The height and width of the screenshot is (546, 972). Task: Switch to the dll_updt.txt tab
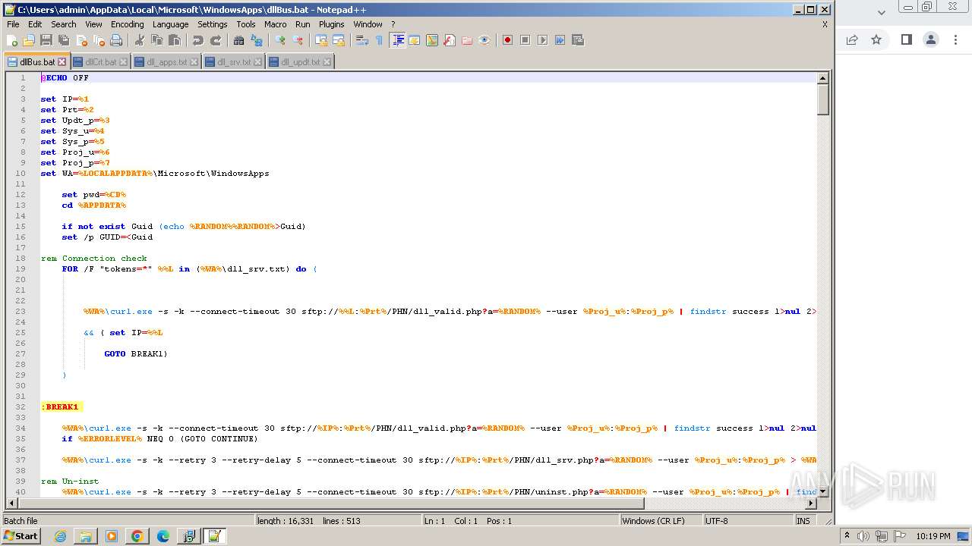300,62
